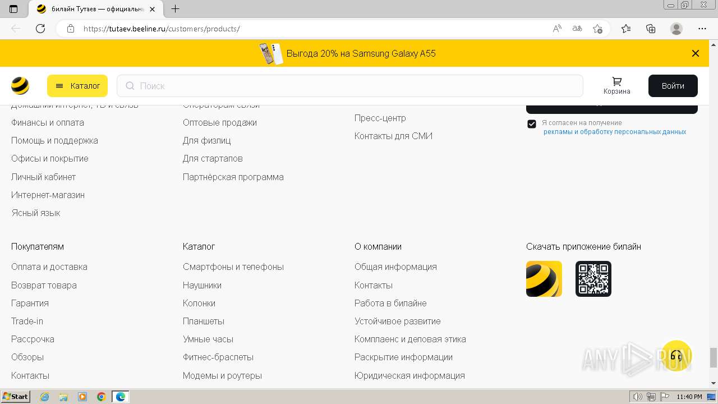Dismiss the Samsung Galaxy A55 promo banner

click(x=696, y=53)
